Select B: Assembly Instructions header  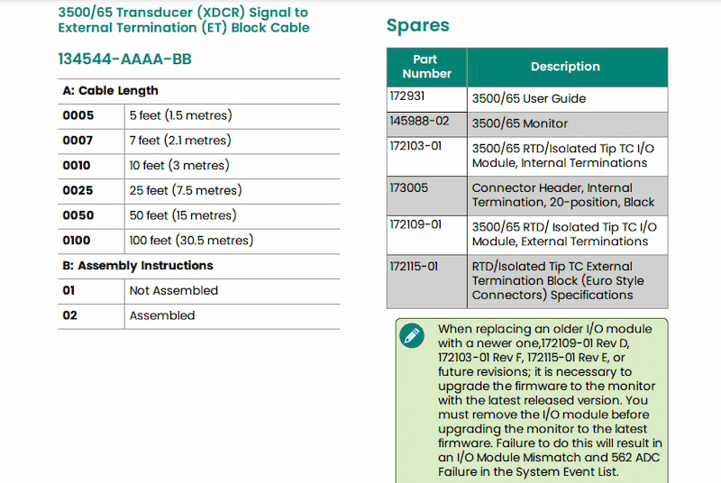click(138, 266)
